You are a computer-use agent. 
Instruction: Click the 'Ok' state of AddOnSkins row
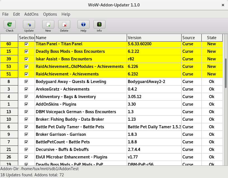[x=211, y=104]
